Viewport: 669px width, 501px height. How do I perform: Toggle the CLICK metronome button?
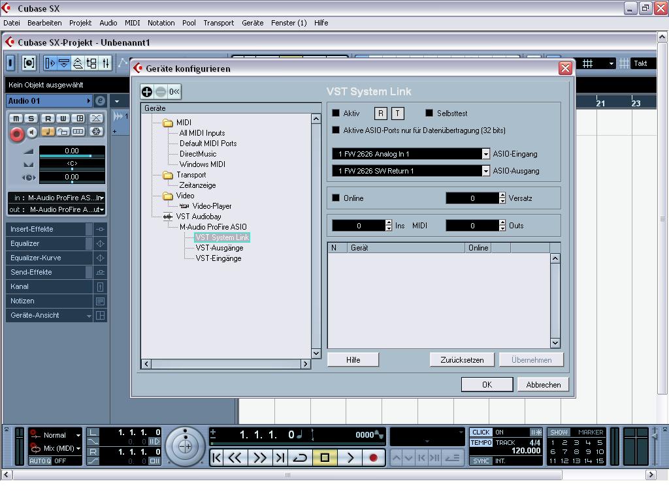click(481, 432)
